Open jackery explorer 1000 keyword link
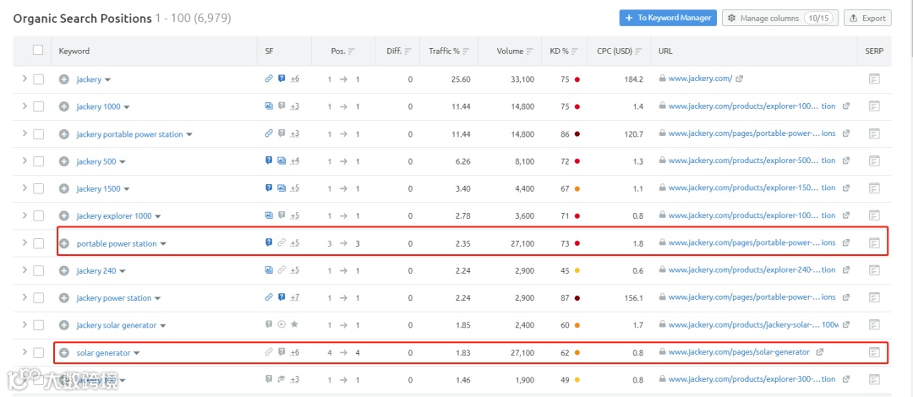 (114, 216)
